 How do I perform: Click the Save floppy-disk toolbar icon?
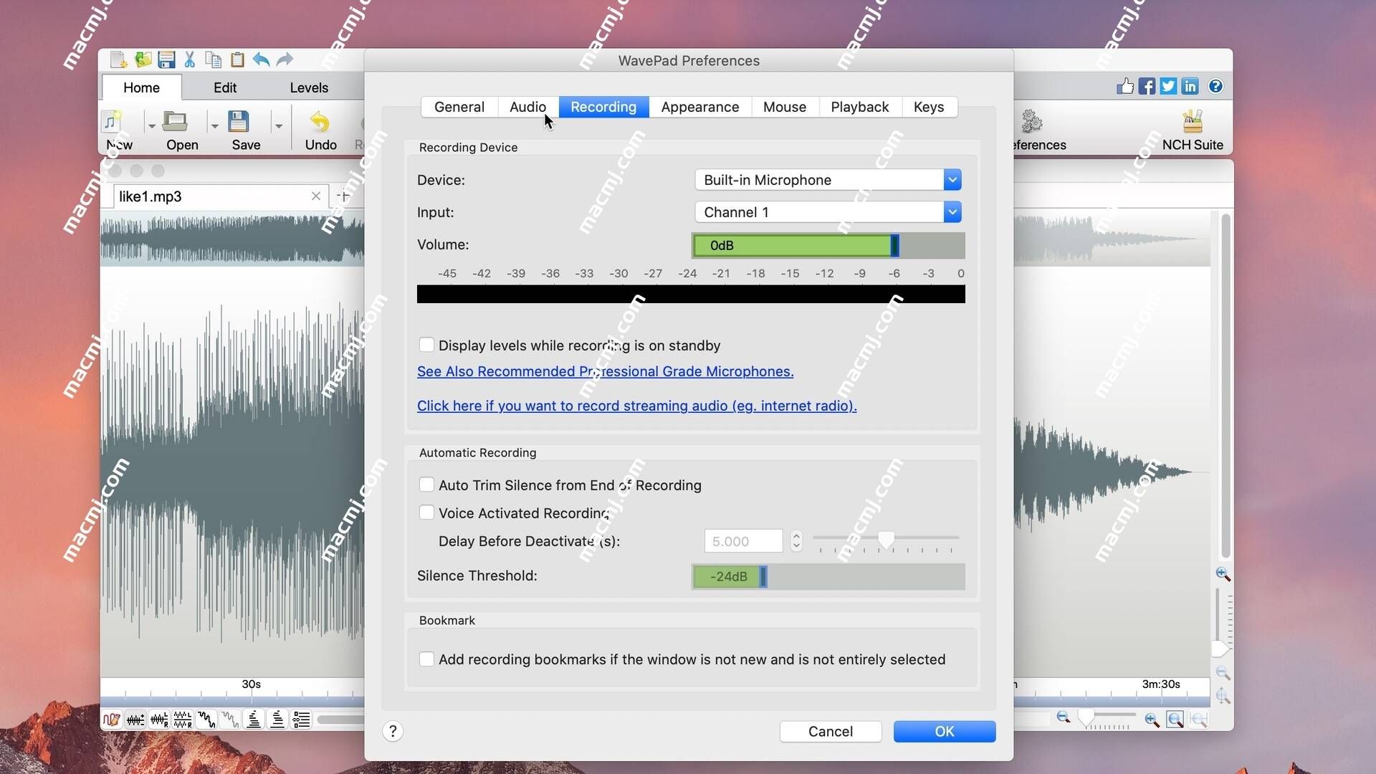[x=239, y=121]
